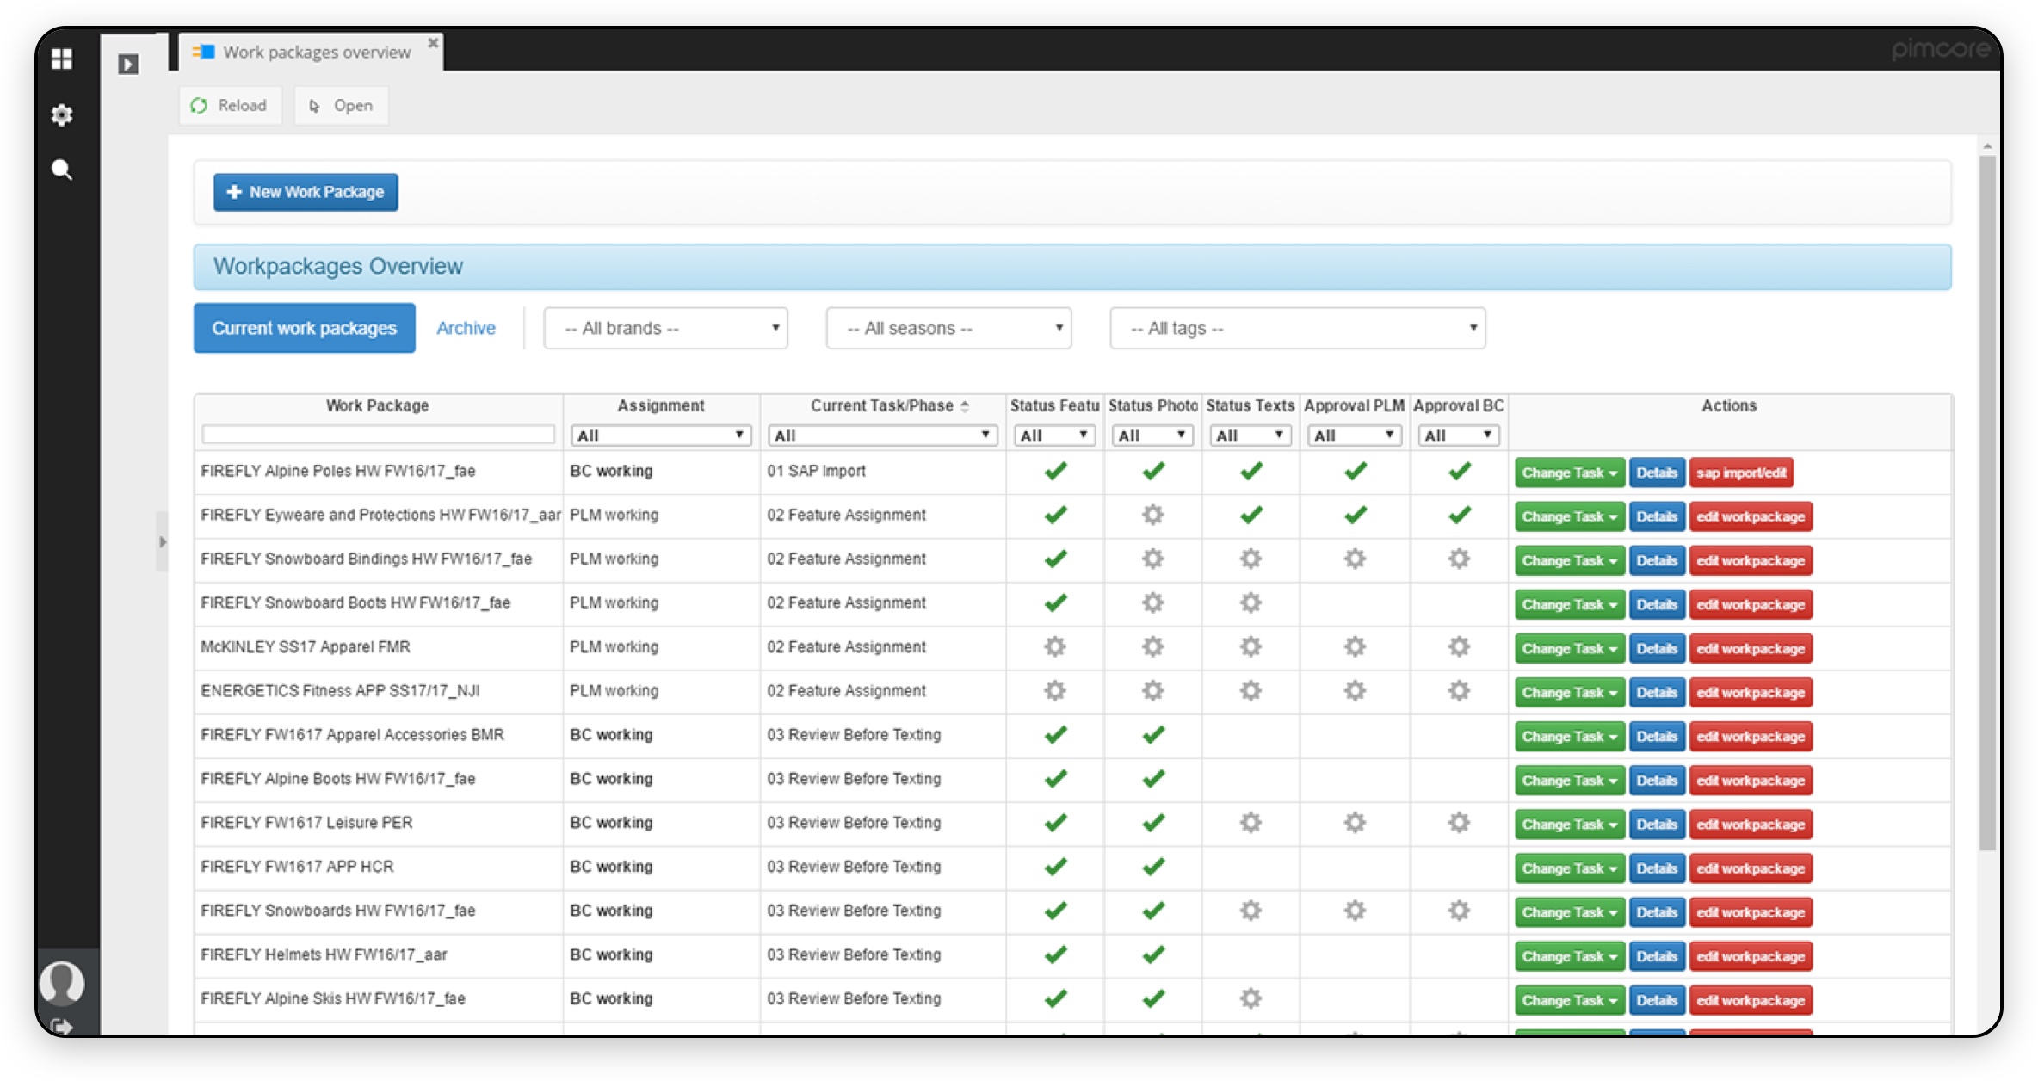Expand the All tags dropdown filter
2038x1081 pixels.
pos(1298,328)
